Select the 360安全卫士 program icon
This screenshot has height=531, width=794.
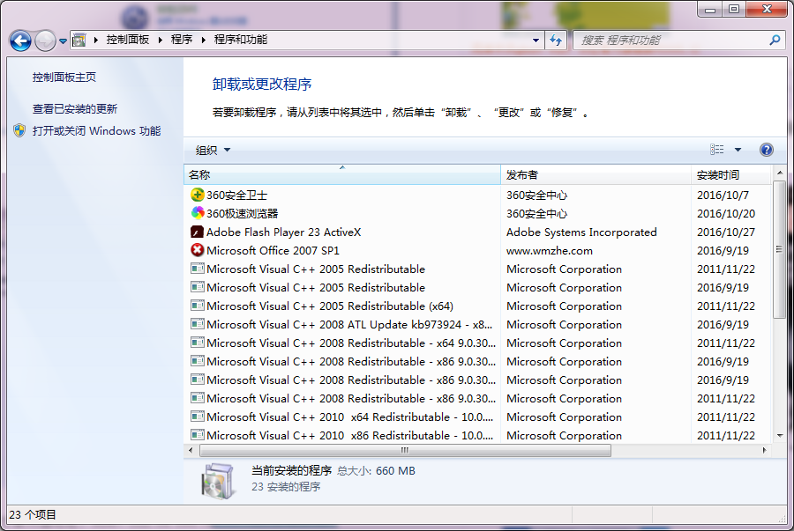click(198, 195)
